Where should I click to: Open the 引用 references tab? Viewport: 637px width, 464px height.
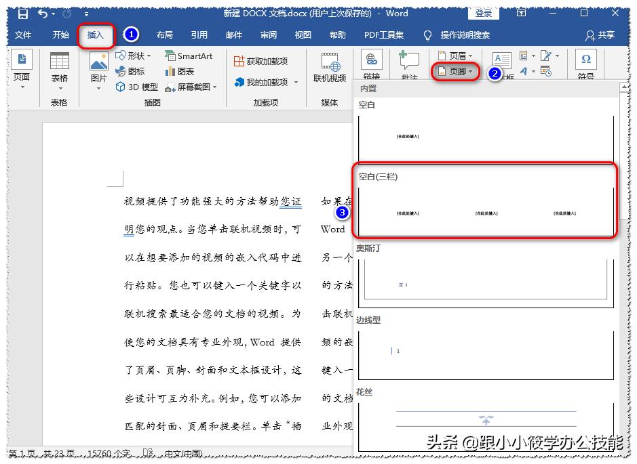click(x=199, y=35)
